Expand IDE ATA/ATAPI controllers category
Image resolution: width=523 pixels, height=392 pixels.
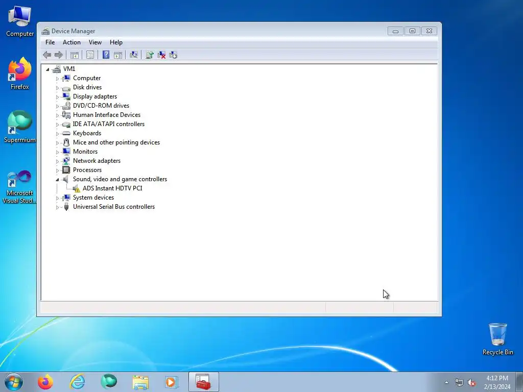point(57,125)
